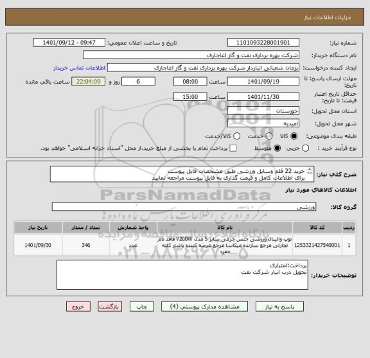Image resolution: width=370 pixels, height=358 pixels.
Task: Click the تاریخ نیاز column header
Action: (38, 228)
